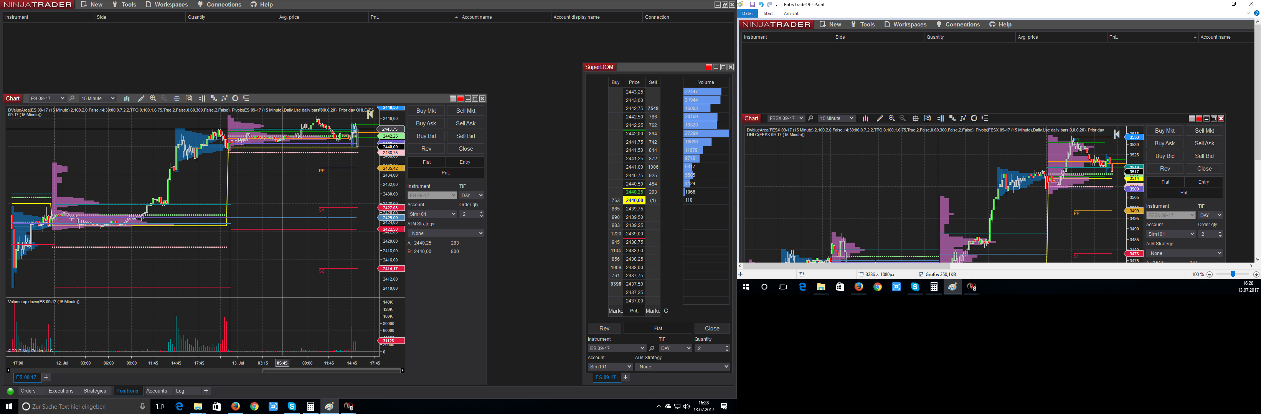
Task: Open the SuperDOM Account Sim101 dropdown
Action: 611,366
